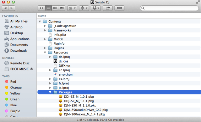Expand the Plugins folder

pyautogui.click(x=45, y=48)
